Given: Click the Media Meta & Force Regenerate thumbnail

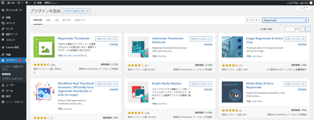Looking at the screenshot, I should pos(232,92).
